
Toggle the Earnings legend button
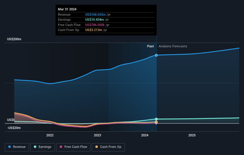point(42,147)
